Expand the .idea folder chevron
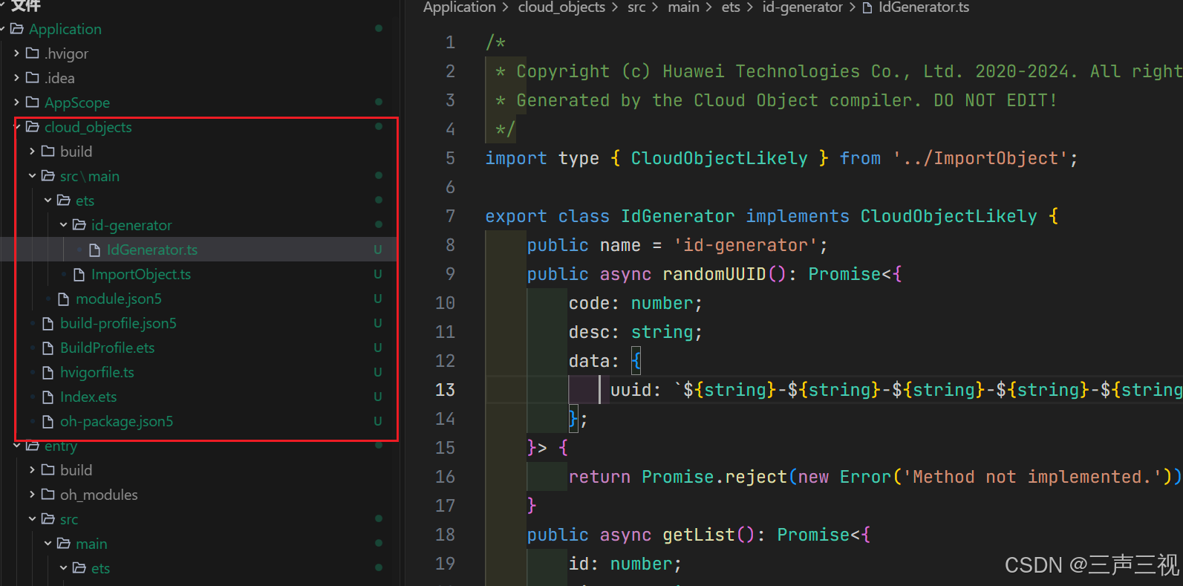The height and width of the screenshot is (586, 1183). [16, 78]
